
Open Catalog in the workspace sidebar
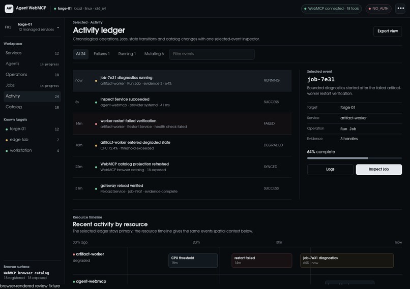32,107
